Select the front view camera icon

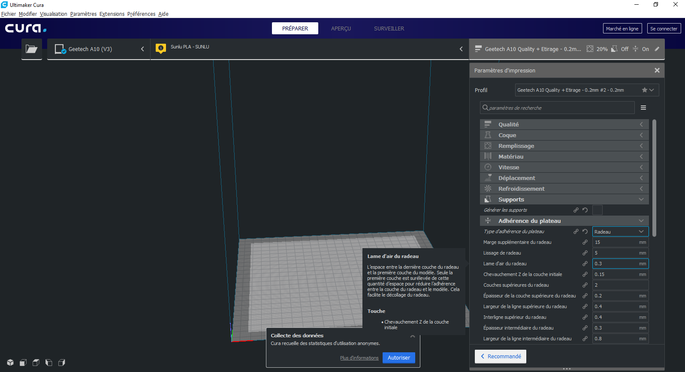23,363
